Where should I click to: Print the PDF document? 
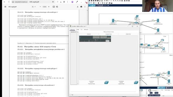tap(81, 7)
